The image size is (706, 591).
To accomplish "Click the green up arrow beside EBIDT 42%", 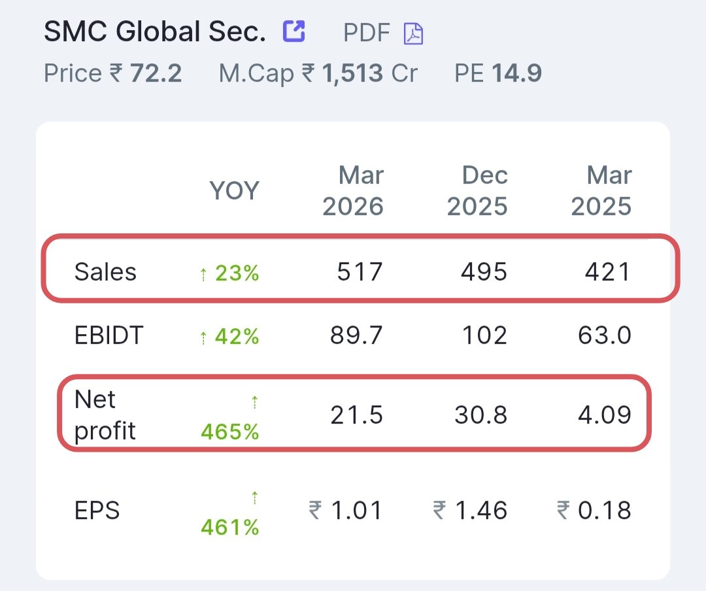I will tap(203, 337).
